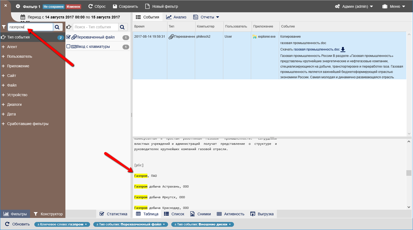
Task: Click Обновить refresh button
Action: (17, 224)
